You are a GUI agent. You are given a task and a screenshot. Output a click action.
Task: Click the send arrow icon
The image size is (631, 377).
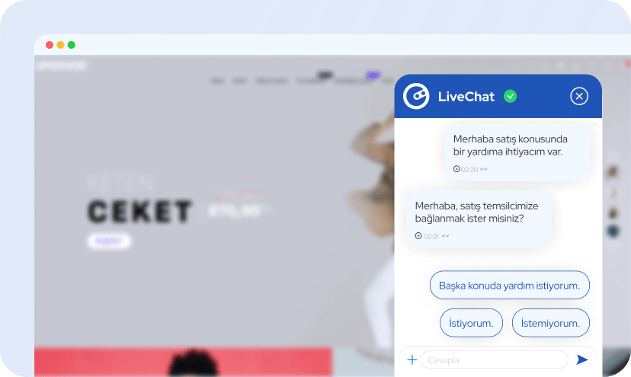582,359
